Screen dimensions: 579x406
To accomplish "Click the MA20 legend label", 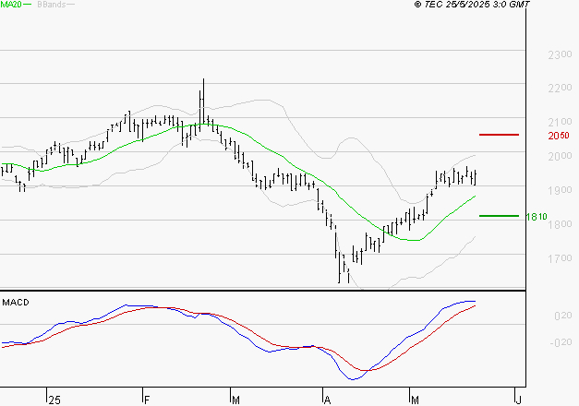I will click(x=10, y=5).
